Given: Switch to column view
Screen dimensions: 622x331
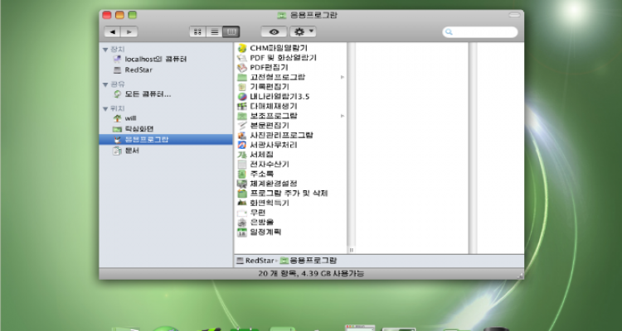Looking at the screenshot, I should [231, 31].
